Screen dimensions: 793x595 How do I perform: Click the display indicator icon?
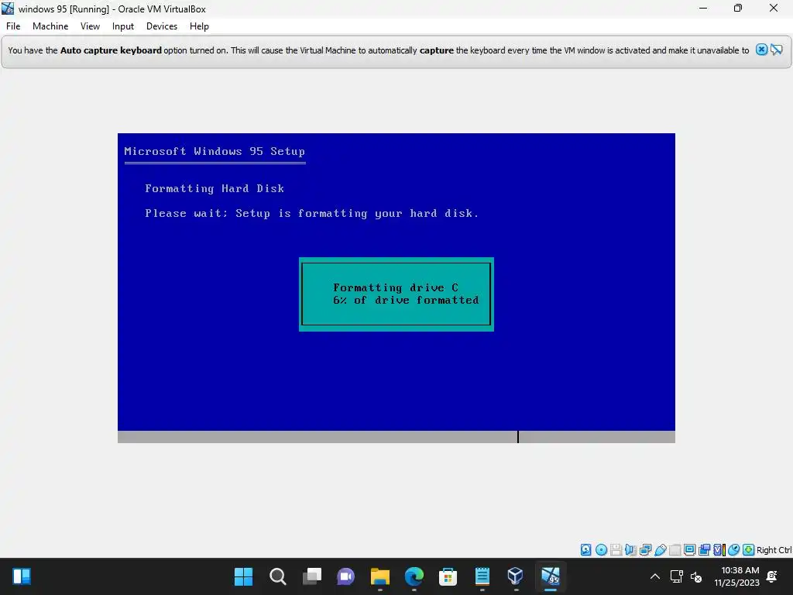tap(689, 549)
